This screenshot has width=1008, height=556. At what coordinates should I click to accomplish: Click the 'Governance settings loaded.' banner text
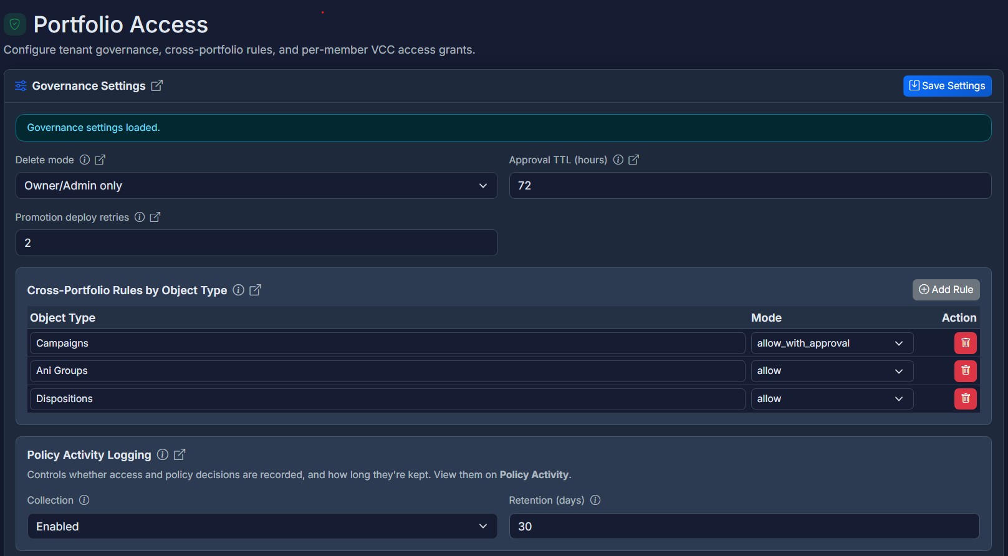pos(94,128)
